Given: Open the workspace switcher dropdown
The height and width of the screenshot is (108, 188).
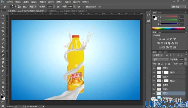Looking at the screenshot, I should click(179, 7).
